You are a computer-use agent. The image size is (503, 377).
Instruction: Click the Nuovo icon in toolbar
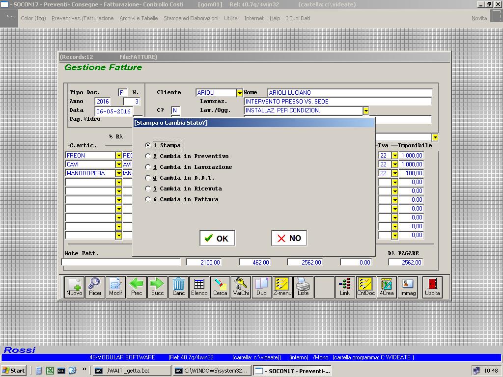click(x=74, y=287)
